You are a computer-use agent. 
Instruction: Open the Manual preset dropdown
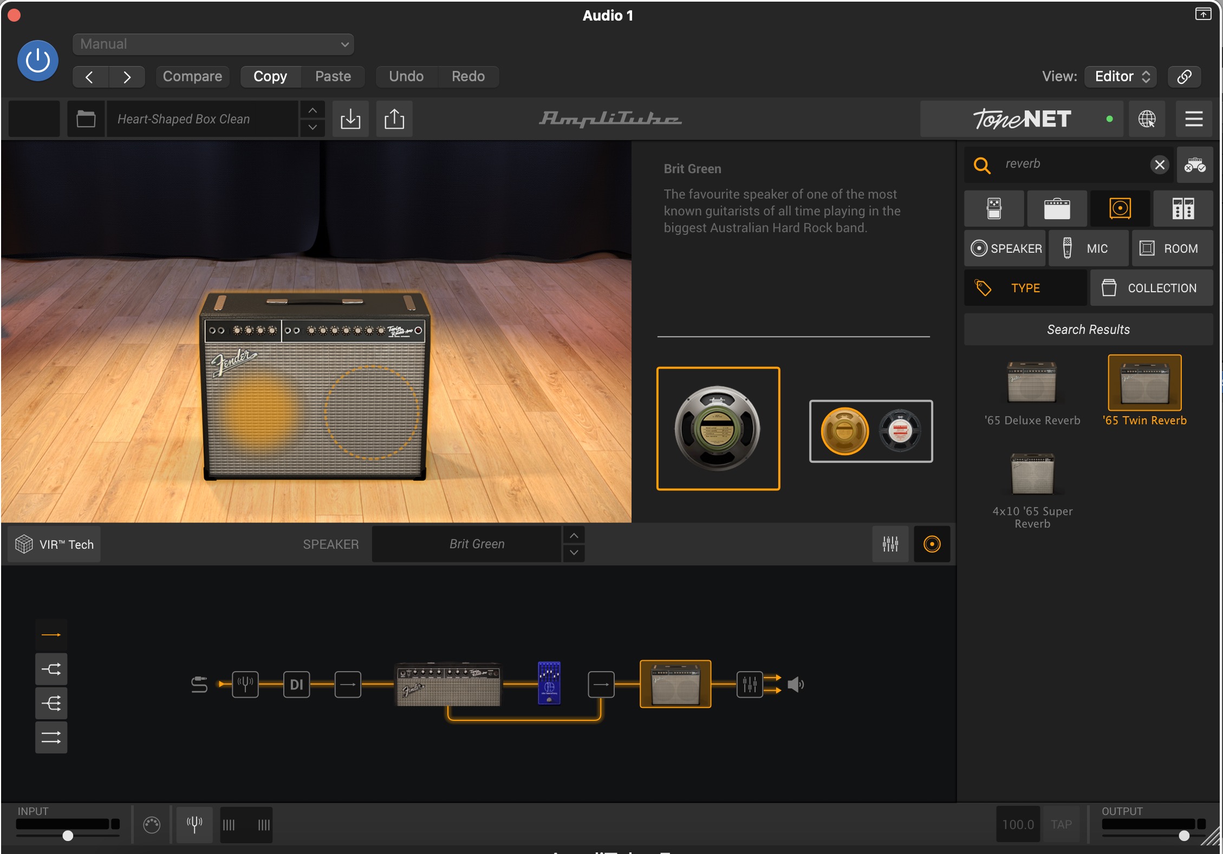pyautogui.click(x=213, y=44)
